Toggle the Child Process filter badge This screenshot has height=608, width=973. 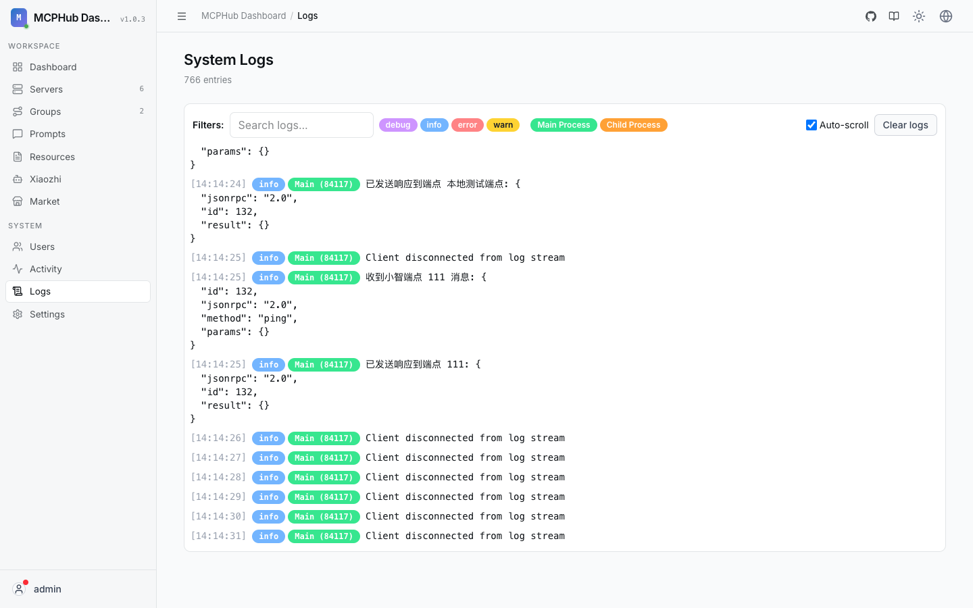pyautogui.click(x=634, y=125)
